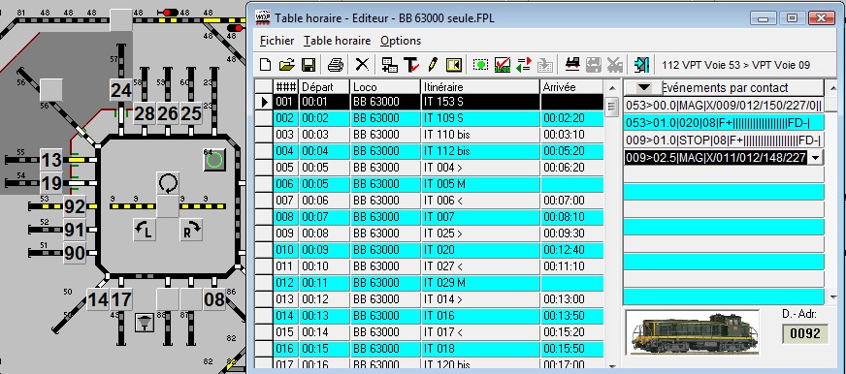Select the yellow pencil edit icon
This screenshot has height=374, width=846.
(432, 65)
